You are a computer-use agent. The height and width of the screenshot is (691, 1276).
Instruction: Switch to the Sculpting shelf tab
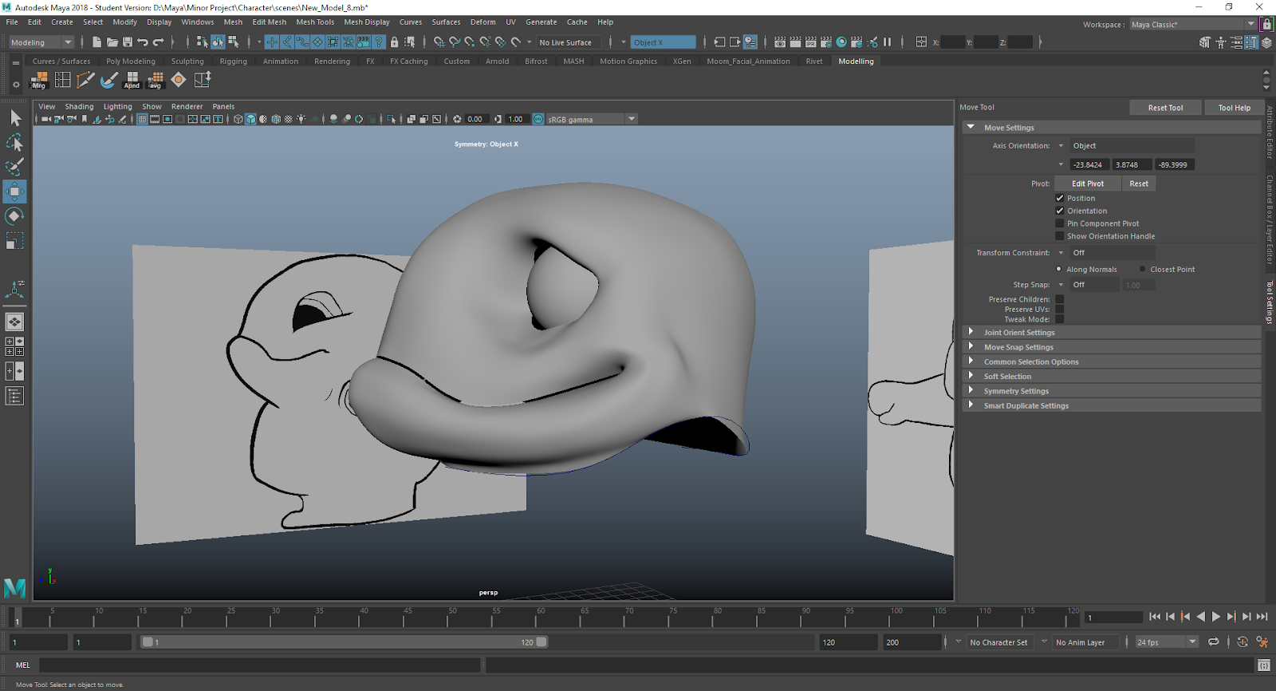(x=187, y=61)
